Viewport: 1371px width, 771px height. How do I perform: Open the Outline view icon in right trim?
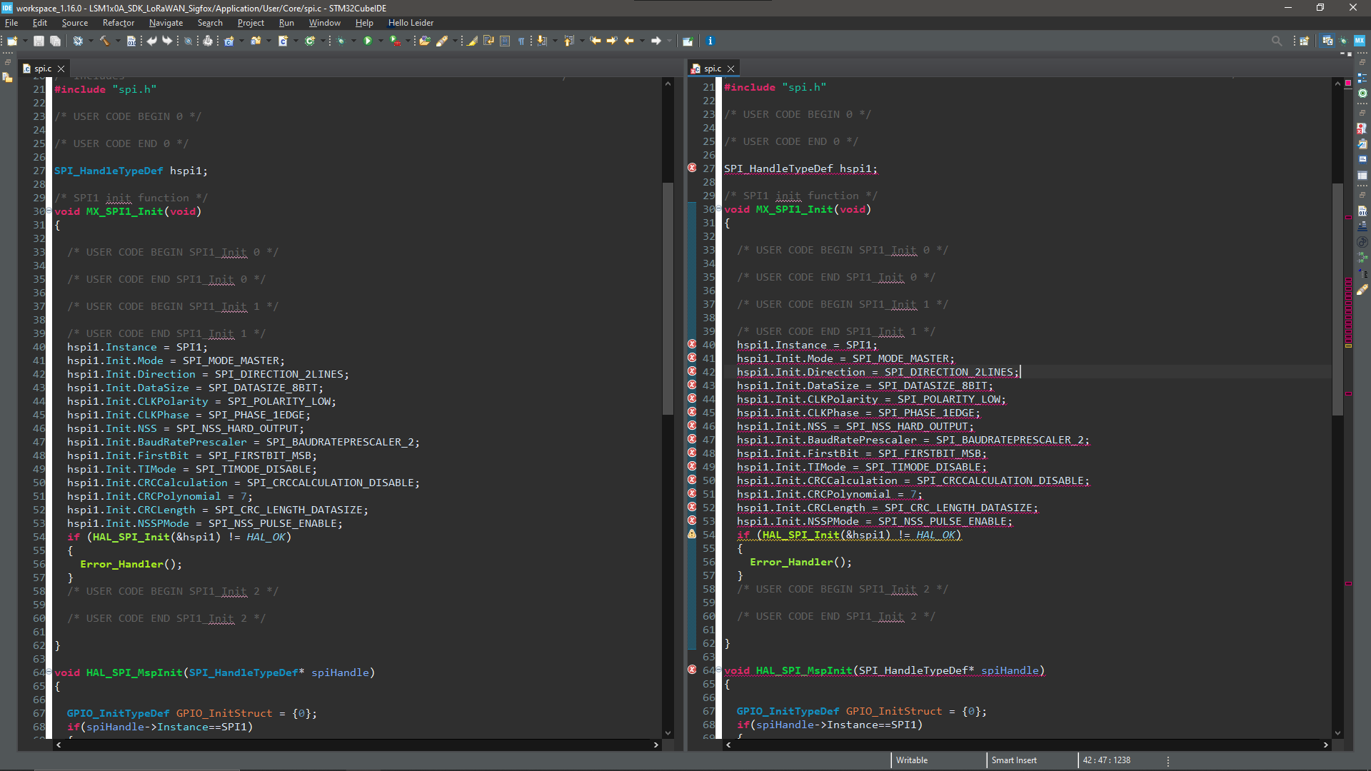click(x=1362, y=78)
